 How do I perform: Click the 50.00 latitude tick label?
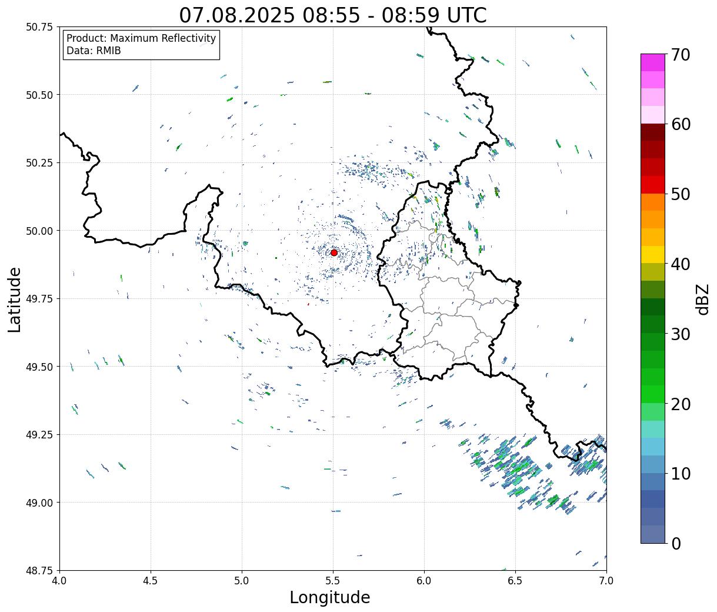(39, 231)
